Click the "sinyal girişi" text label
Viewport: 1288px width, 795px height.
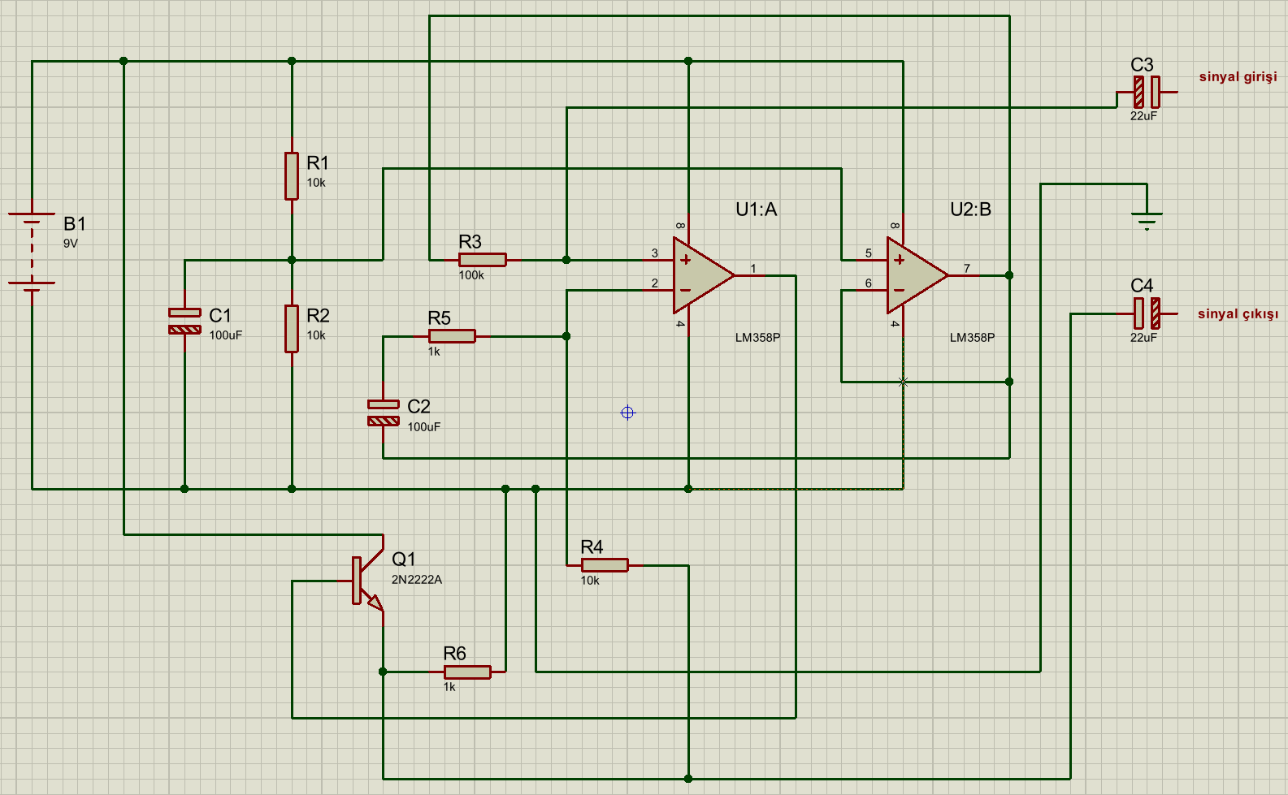tap(1238, 77)
